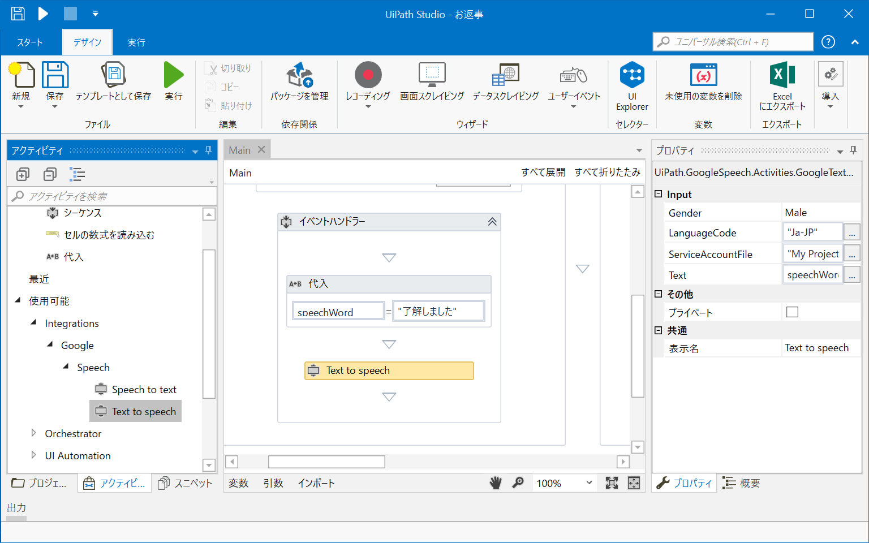869x543 pixels.
Task: Switch to the 概要 outline tab
Action: tap(741, 483)
